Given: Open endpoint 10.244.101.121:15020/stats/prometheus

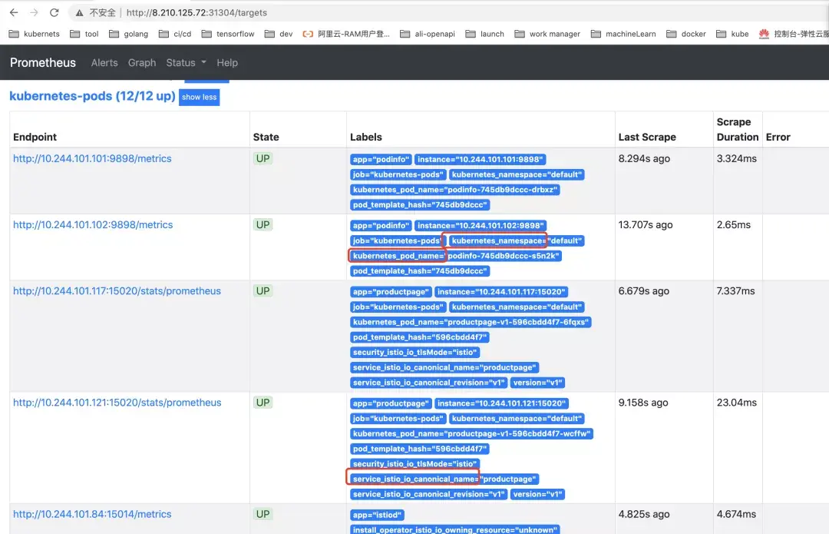Looking at the screenshot, I should [x=117, y=403].
